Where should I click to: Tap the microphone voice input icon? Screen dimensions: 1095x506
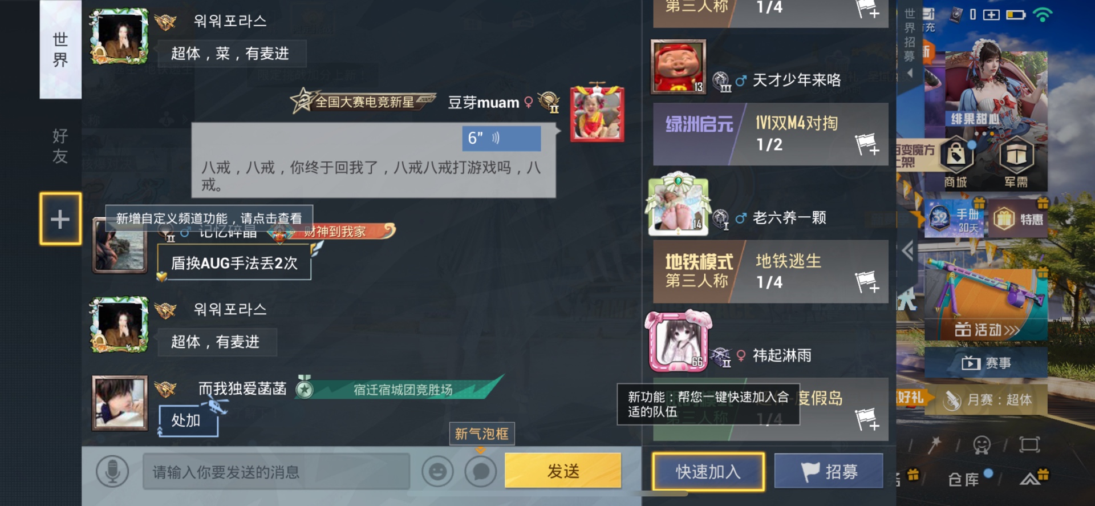coord(112,472)
